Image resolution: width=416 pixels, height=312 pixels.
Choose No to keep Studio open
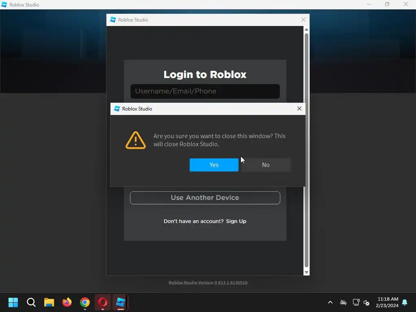[266, 165]
